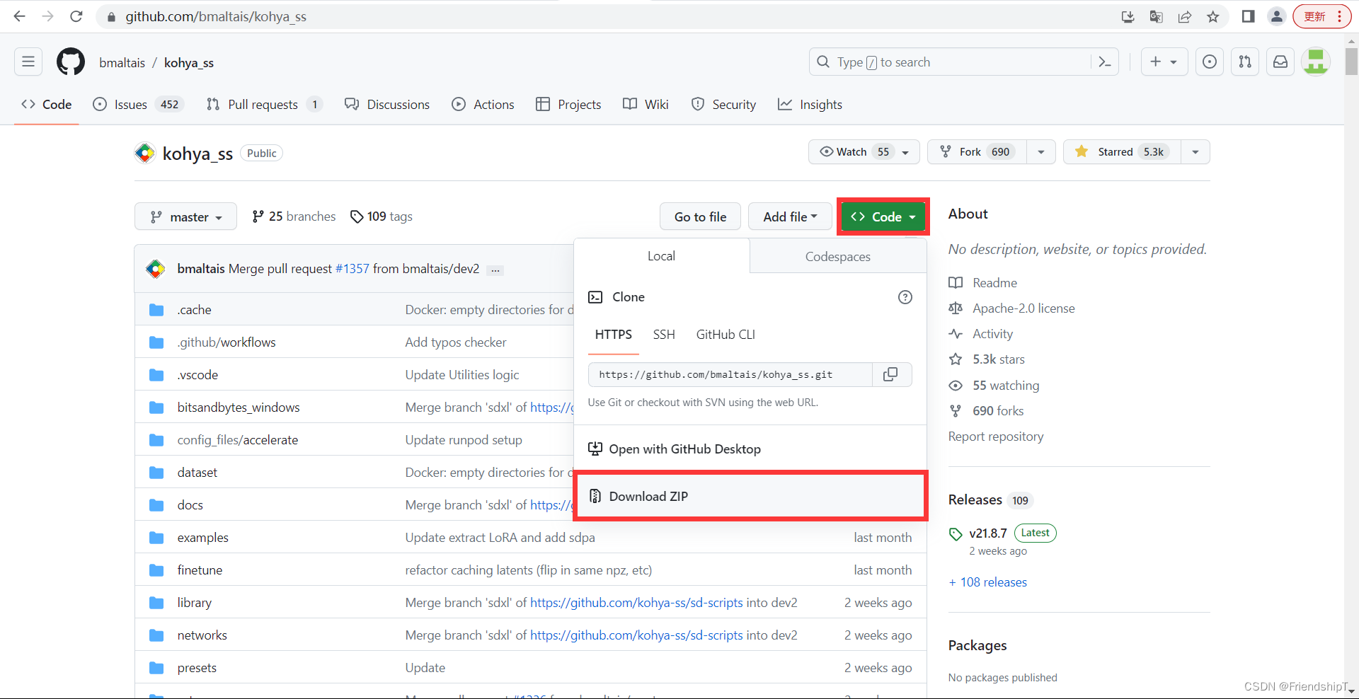Click the kohya_ss repository logo icon

click(x=145, y=153)
